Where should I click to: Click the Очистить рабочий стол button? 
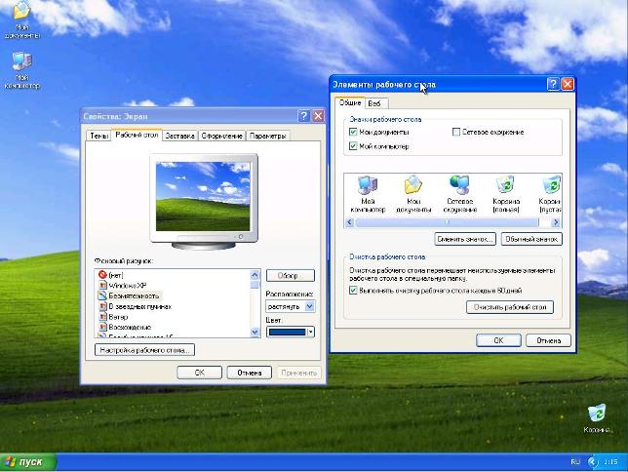510,307
